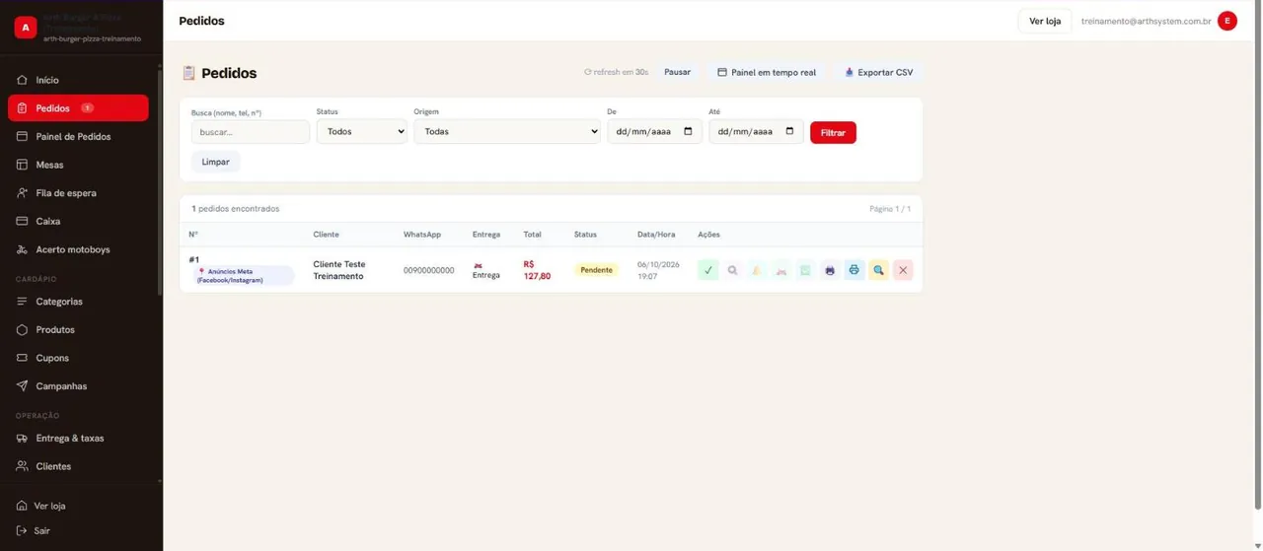Image resolution: width=1263 pixels, height=551 pixels.
Task: Click the red E user avatar
Action: [x=1227, y=21]
